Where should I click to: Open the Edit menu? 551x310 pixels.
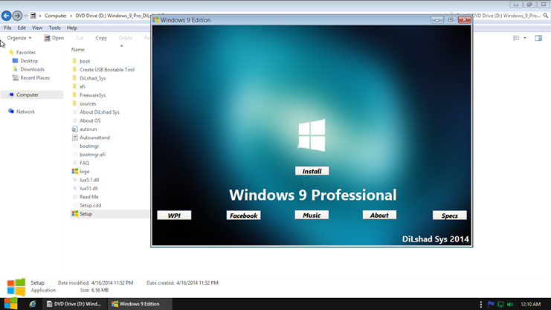pyautogui.click(x=22, y=28)
